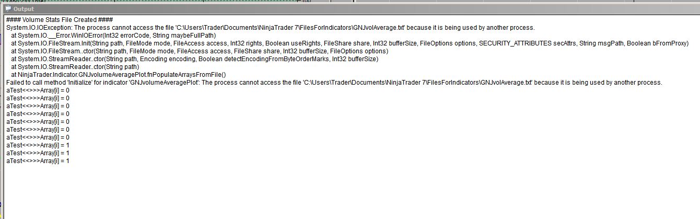Screen dimensions: 700x219
Task: Click the FileStream..ctor stack trace line
Action: pos(200,51)
